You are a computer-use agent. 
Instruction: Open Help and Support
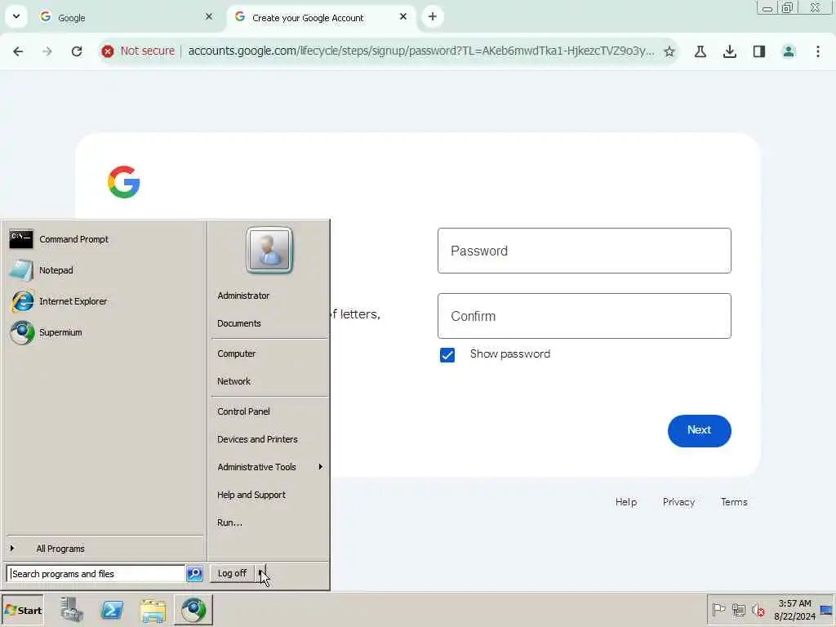tap(269, 495)
